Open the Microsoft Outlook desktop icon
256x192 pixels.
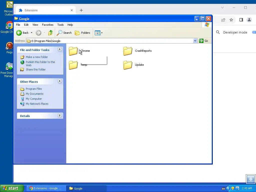(8, 8)
